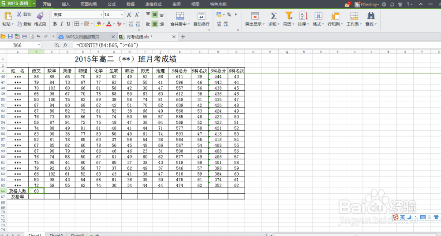
Task: Open the font color dropdown arrow
Action: 114,24
